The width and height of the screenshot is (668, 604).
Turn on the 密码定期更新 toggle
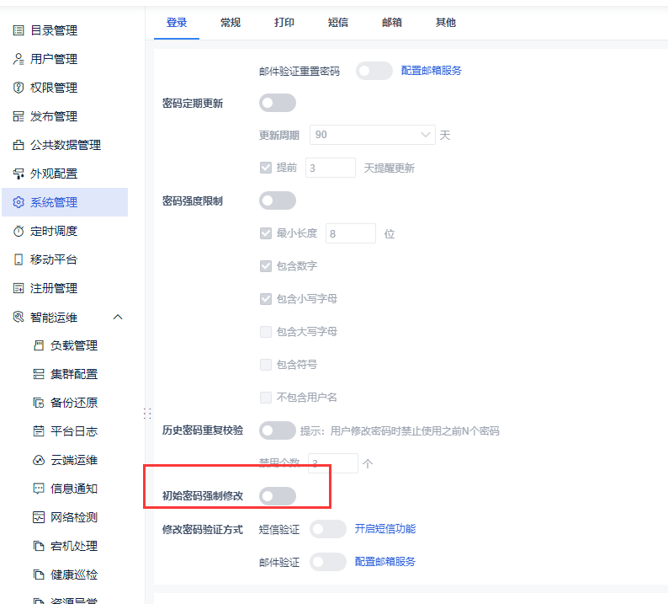278,103
